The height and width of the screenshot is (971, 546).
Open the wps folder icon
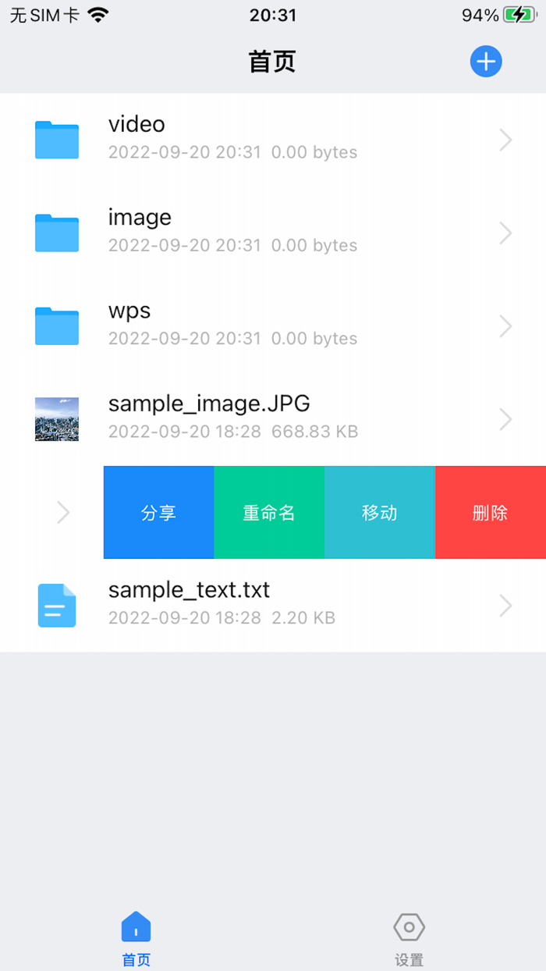click(x=57, y=325)
